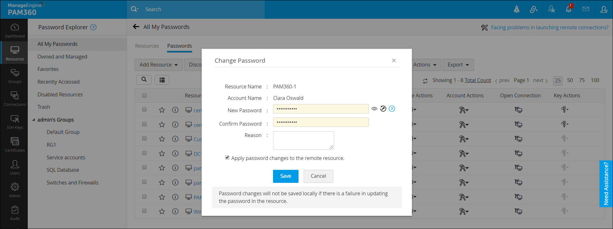Open the Total Count link

(478, 80)
